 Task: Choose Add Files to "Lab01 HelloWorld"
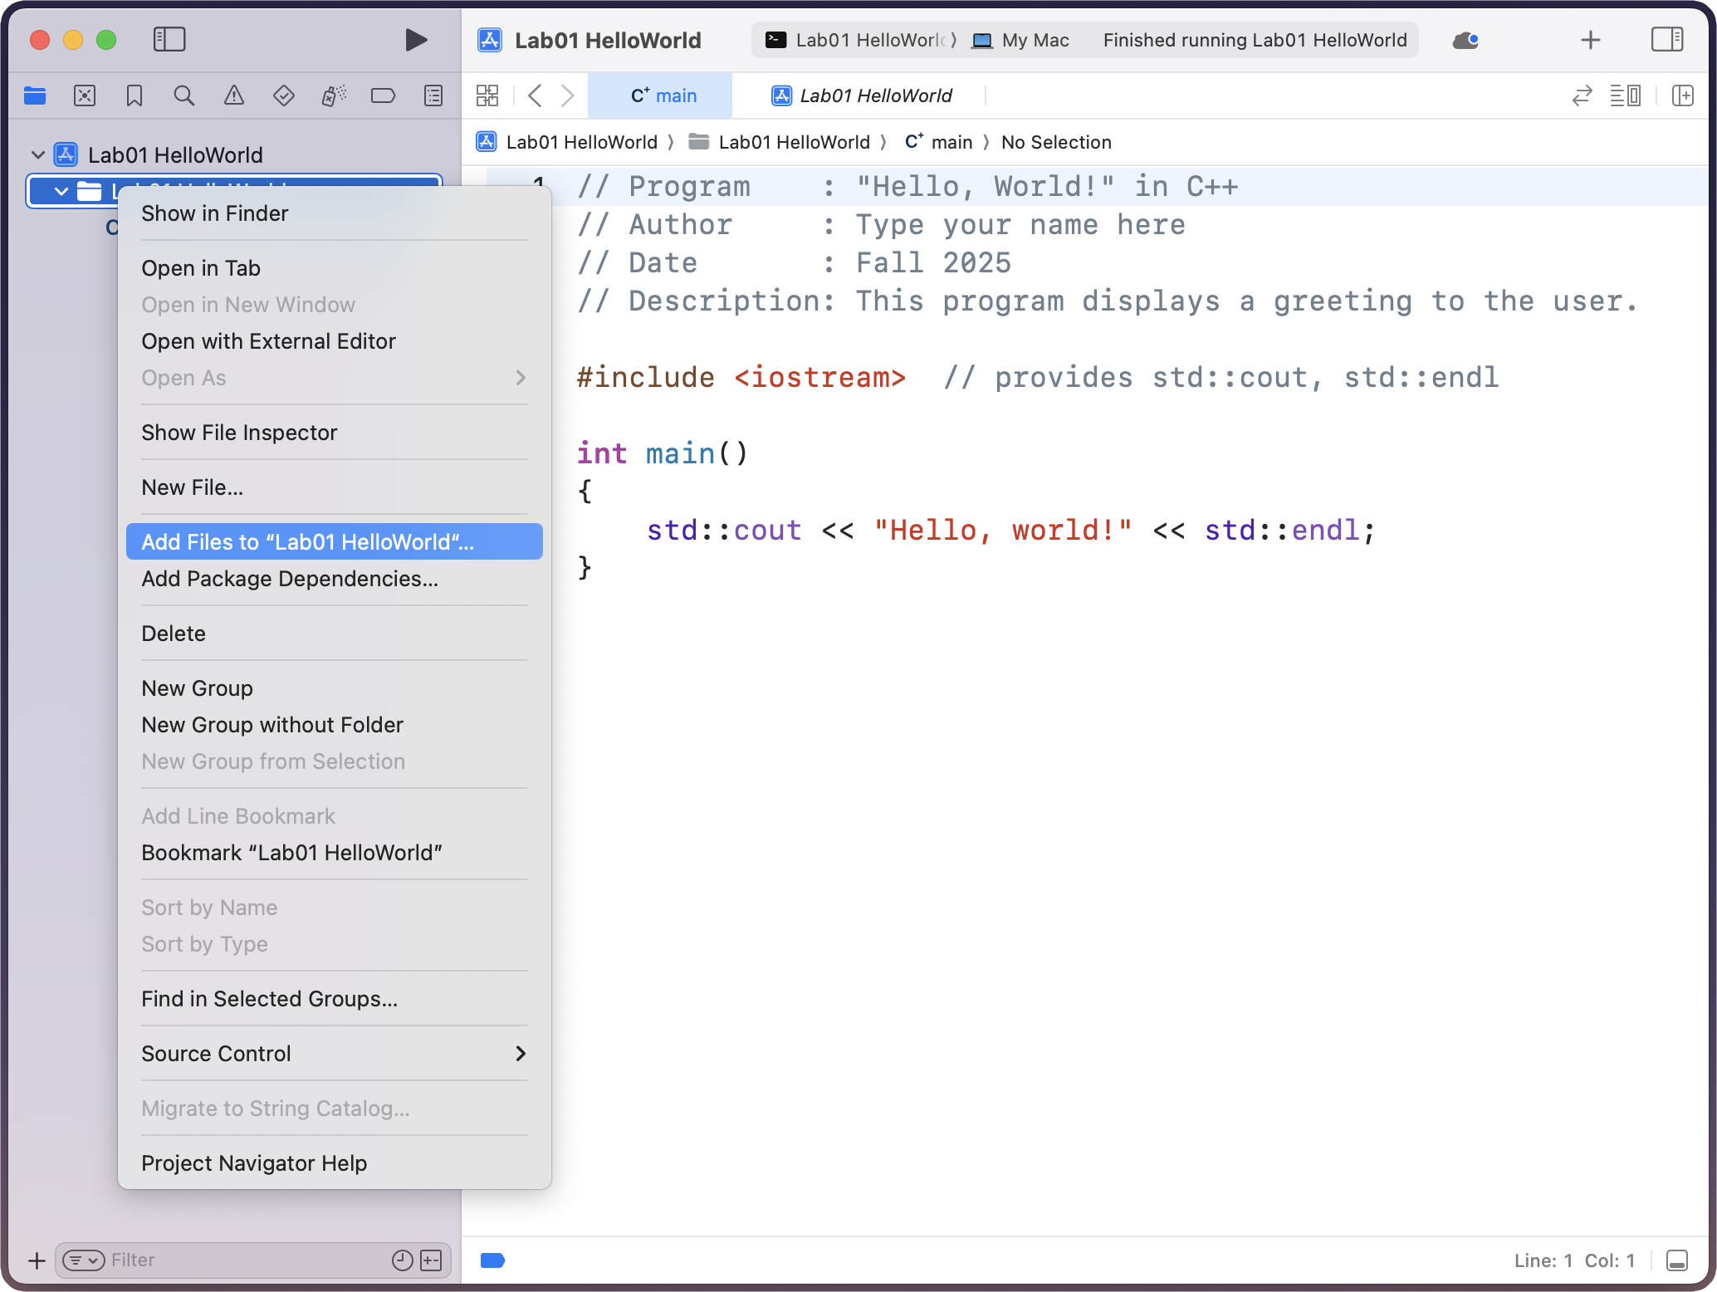click(x=307, y=542)
